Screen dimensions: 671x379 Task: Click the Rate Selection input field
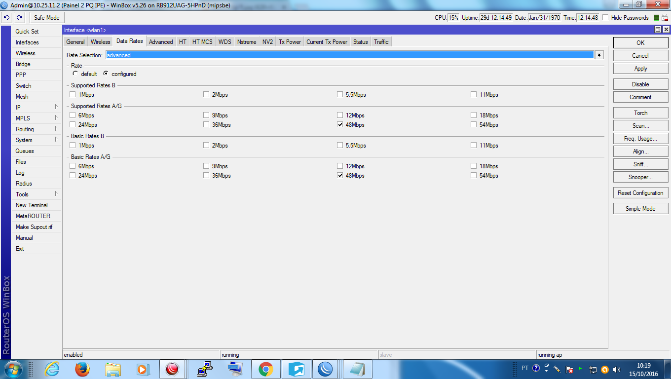[350, 55]
